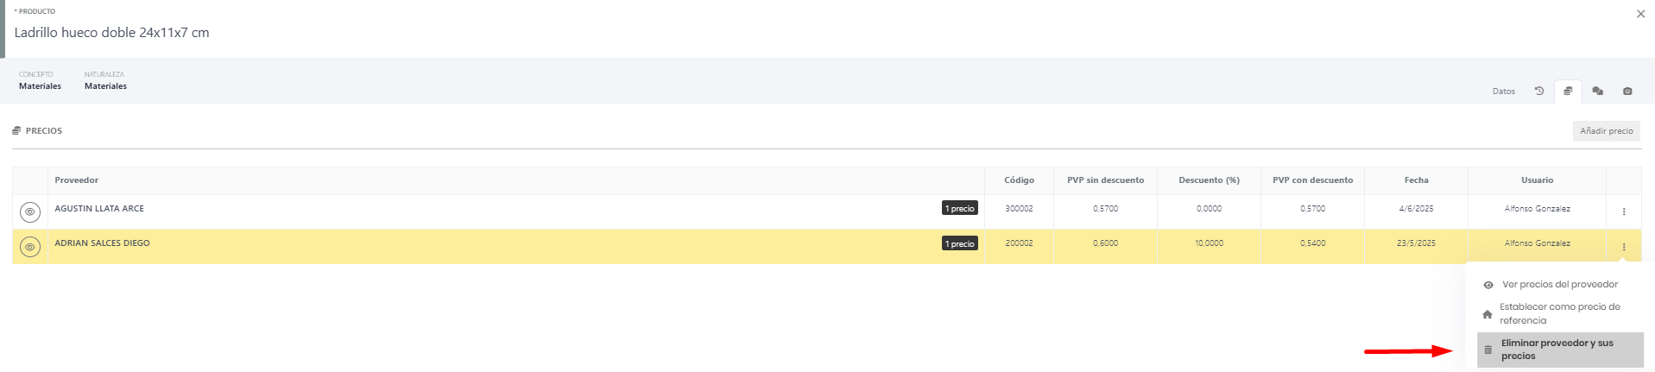Click the PRECIOS section coins icon
This screenshot has width=1655, height=372.
tap(16, 131)
